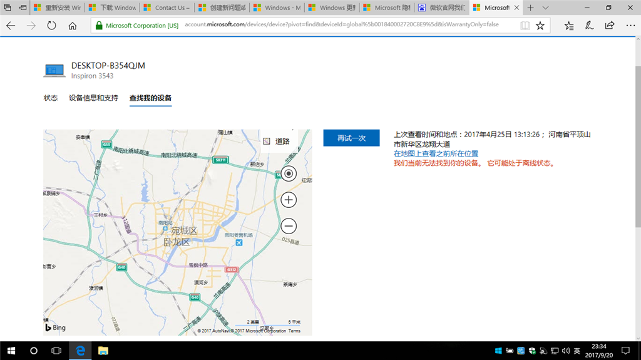Image resolution: width=641 pixels, height=360 pixels.
Task: Switch to the Contact Us browser tab
Action: point(167,8)
